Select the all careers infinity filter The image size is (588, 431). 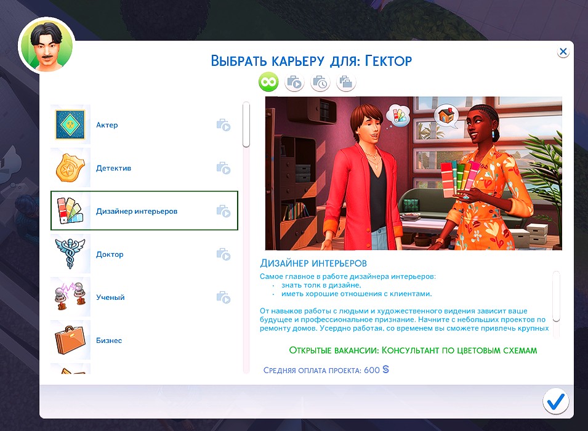click(268, 82)
